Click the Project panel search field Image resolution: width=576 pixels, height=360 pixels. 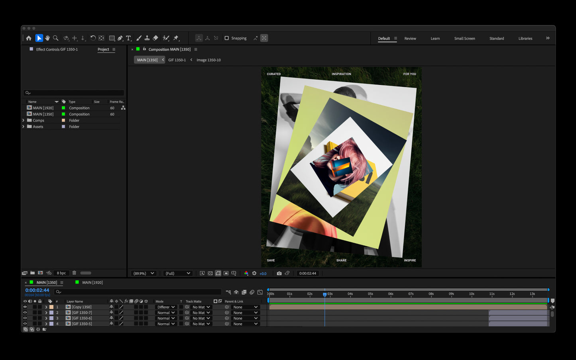click(x=74, y=93)
